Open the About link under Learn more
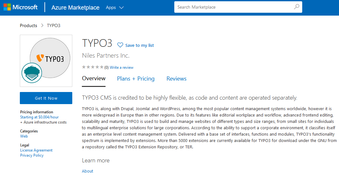This screenshot has height=184, width=339. click(87, 171)
